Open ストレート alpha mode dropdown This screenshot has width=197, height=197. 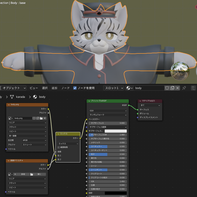point(34,145)
